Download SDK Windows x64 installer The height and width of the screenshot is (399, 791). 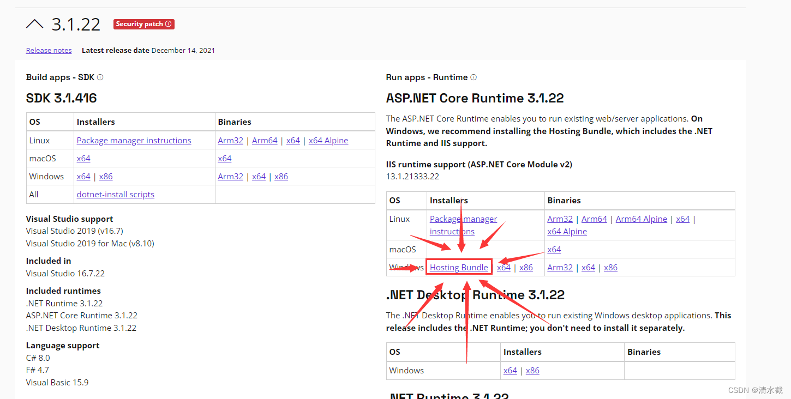[x=83, y=176]
